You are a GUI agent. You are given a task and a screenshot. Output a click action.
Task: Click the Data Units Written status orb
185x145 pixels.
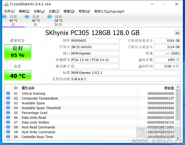[8, 122]
